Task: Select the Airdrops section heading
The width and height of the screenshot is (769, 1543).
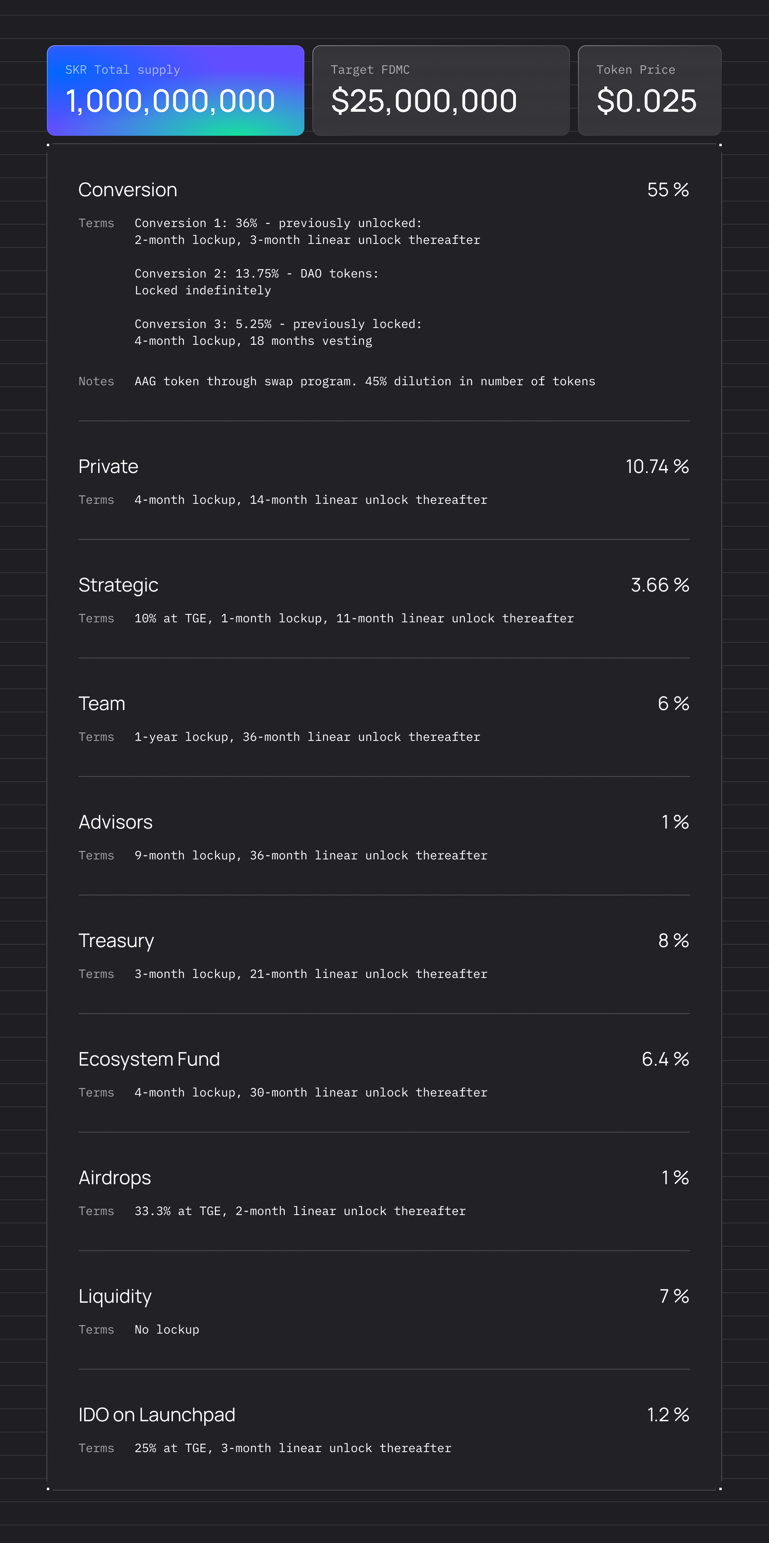Action: point(115,1178)
